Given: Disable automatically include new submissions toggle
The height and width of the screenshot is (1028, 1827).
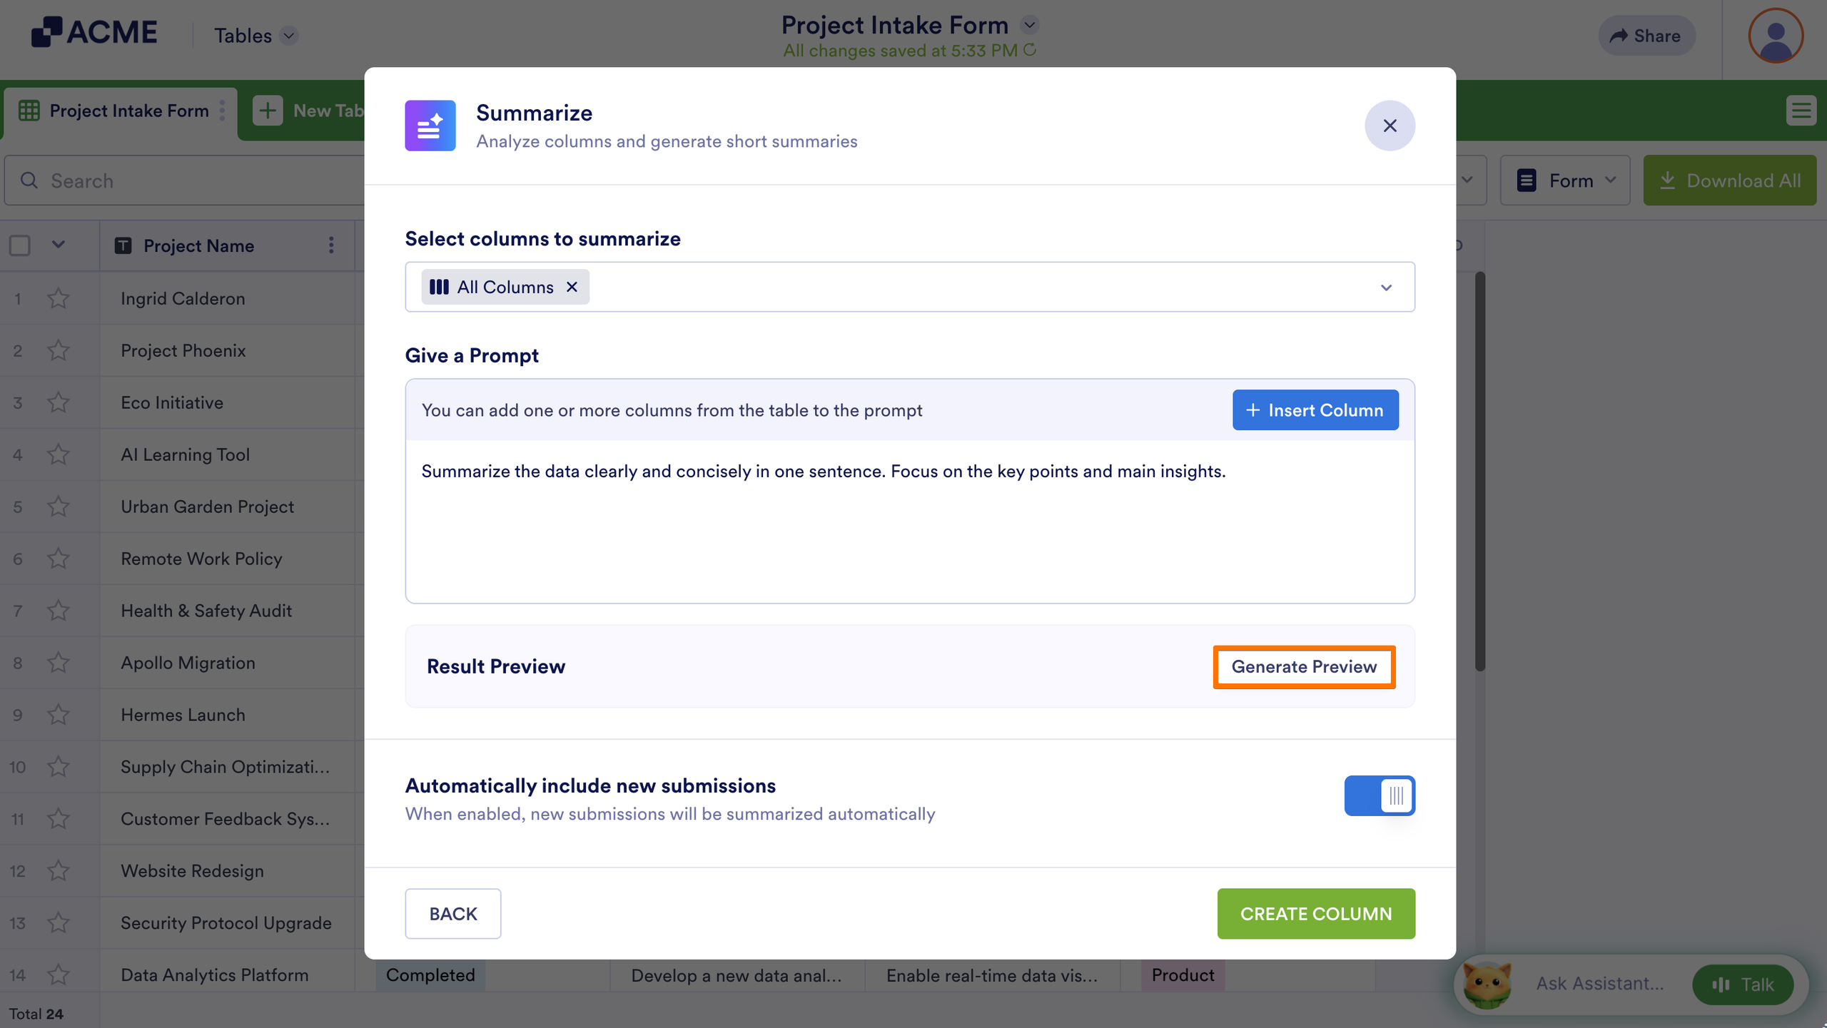Looking at the screenshot, I should pos(1380,795).
